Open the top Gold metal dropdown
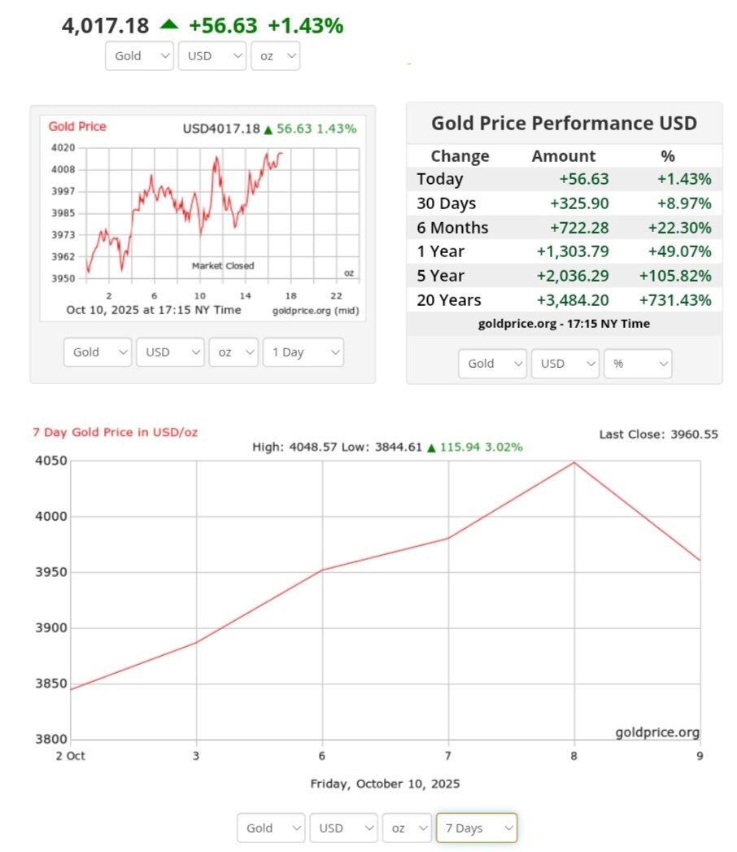The height and width of the screenshot is (852, 737). click(139, 56)
